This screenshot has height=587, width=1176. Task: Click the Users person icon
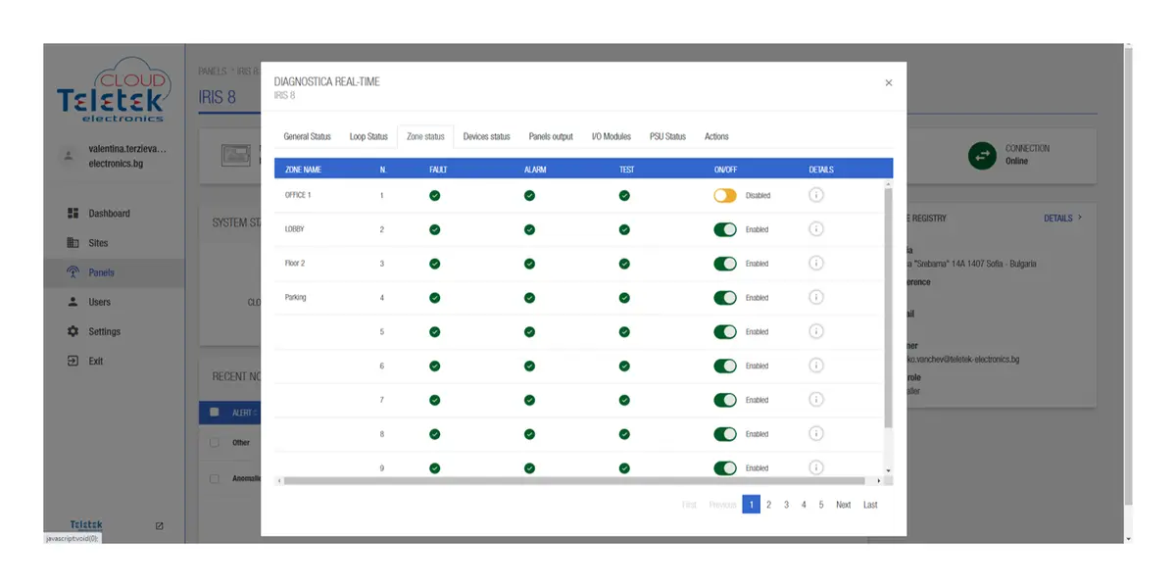[73, 302]
